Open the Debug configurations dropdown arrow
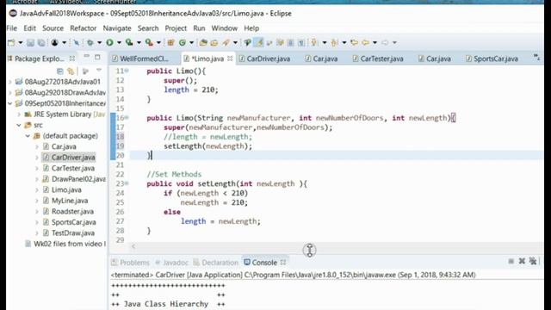 (x=100, y=42)
